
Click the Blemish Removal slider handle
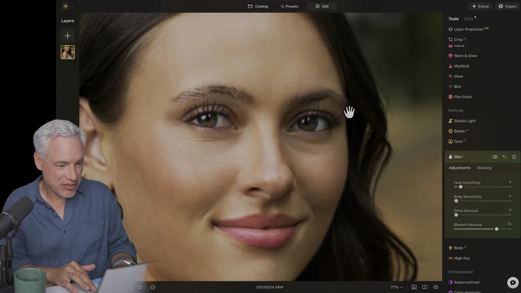(497, 229)
